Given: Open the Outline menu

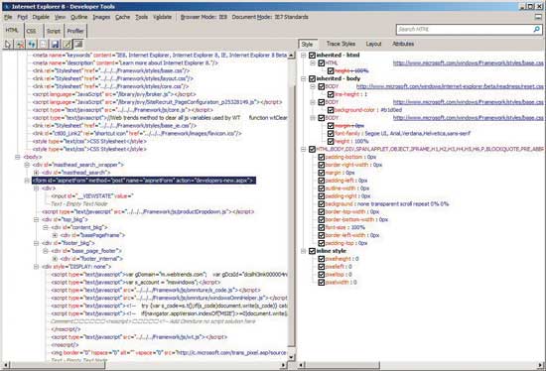Looking at the screenshot, I should coord(79,17).
